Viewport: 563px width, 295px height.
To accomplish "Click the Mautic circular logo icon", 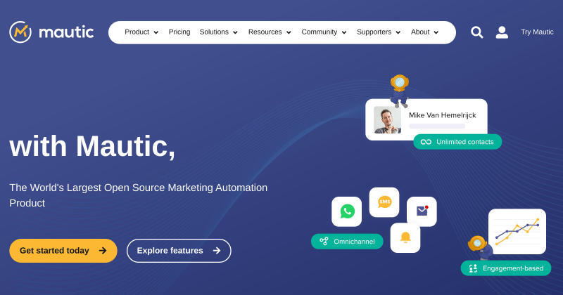I will pos(20,32).
